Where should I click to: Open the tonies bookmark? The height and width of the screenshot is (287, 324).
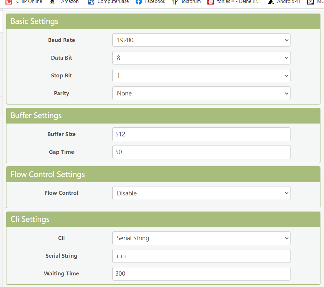[234, 2]
